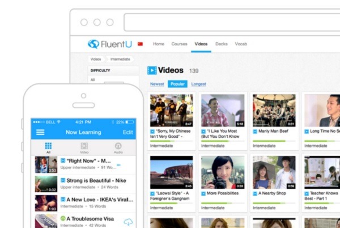Image resolution: width=340 pixels, height=228 pixels.
Task: Click the DIFFICULTY sidebar header
Action: pyautogui.click(x=100, y=70)
